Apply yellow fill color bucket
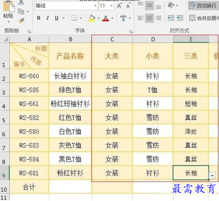219x201 pixels. (x=92, y=18)
